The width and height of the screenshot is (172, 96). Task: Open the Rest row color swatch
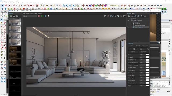click(x=147, y=86)
